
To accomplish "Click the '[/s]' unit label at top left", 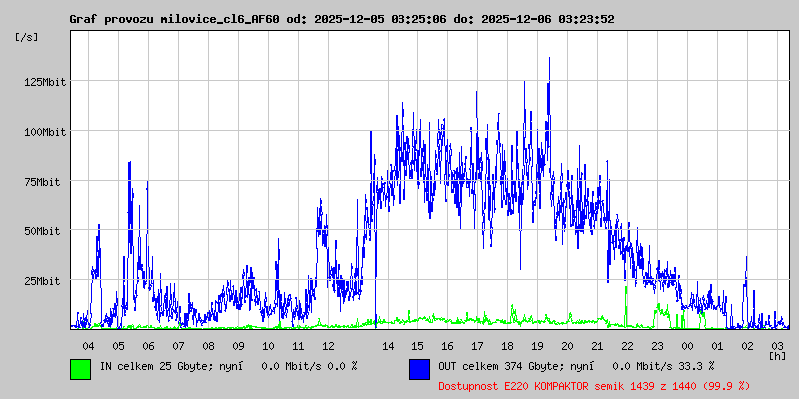I will [27, 37].
